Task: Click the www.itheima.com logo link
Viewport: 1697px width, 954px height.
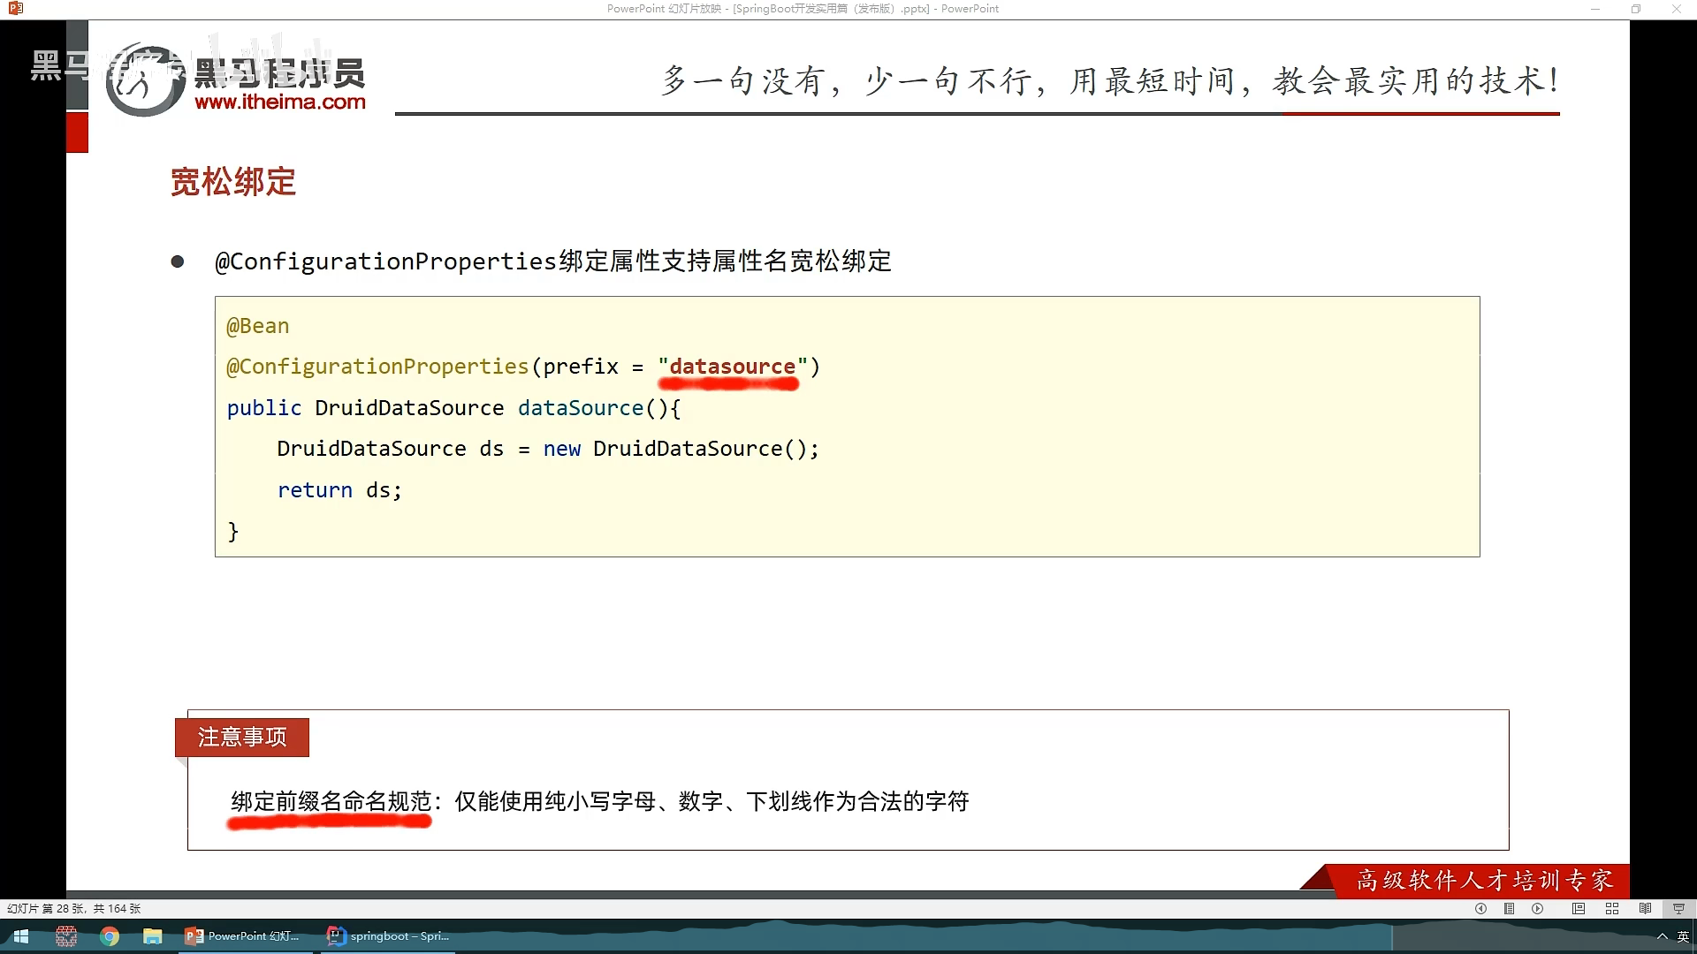Action: [x=280, y=102]
